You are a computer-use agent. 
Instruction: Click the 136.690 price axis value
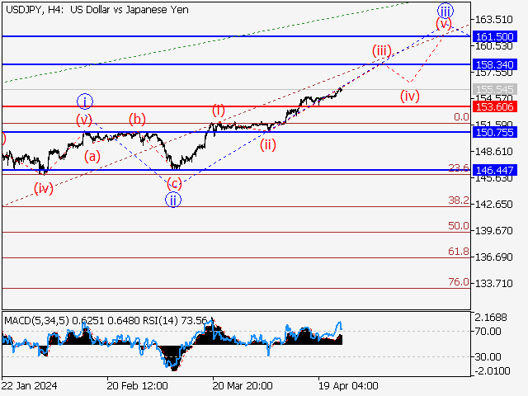[493, 257]
